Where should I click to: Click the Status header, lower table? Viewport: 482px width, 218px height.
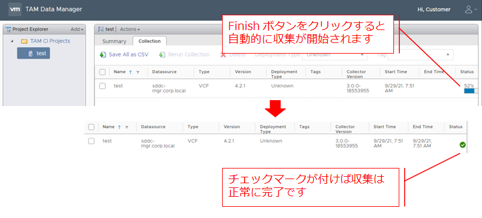tap(455, 127)
